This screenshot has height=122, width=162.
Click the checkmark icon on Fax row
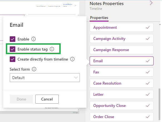coord(148,72)
